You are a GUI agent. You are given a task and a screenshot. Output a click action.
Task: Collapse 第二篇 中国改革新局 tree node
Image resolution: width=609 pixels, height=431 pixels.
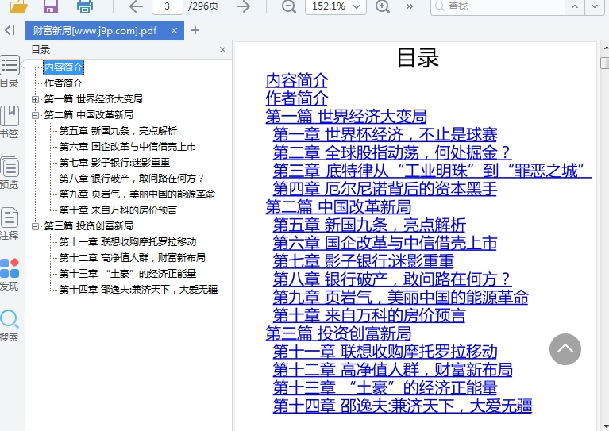pos(36,115)
